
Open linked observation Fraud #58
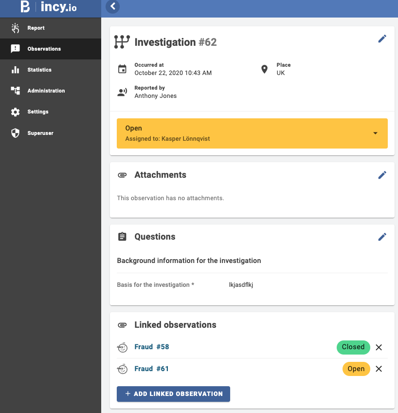point(151,347)
